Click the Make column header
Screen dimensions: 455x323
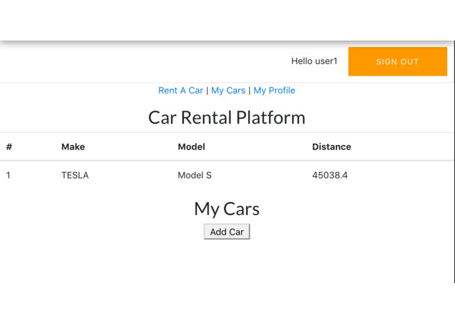(73, 147)
